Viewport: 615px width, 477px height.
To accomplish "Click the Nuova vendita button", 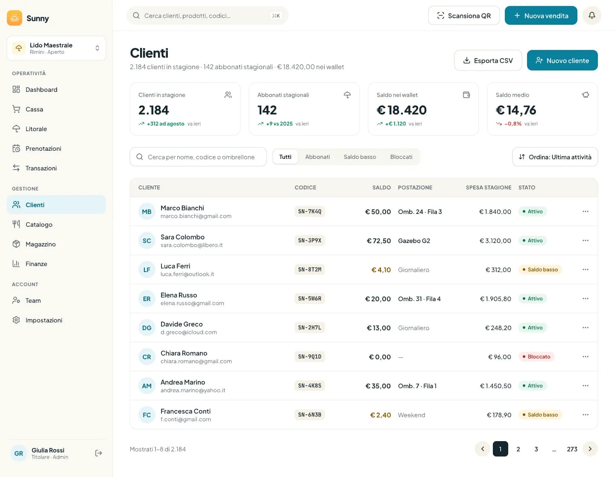I will pyautogui.click(x=541, y=15).
